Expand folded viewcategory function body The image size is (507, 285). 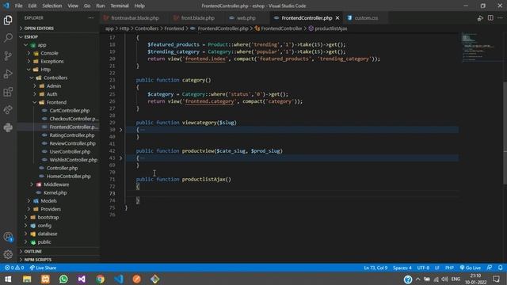click(121, 130)
